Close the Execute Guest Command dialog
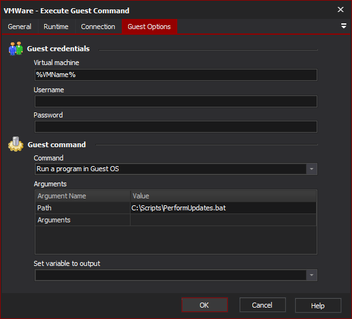 pos(341,9)
